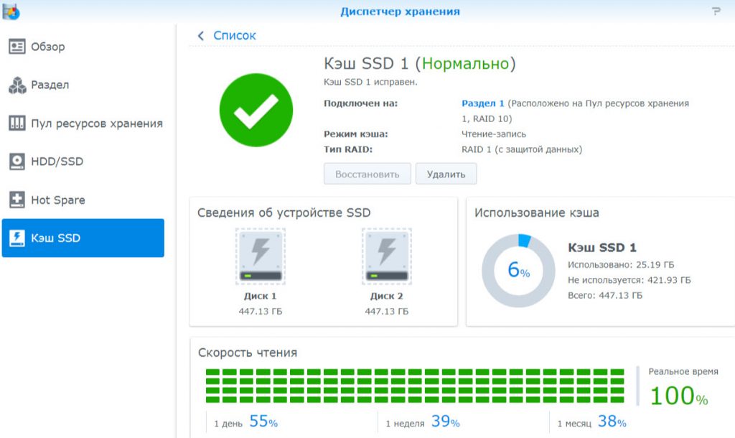Click the cache usage donut chart
Viewport: 735px width, 438px height.
pos(518,271)
